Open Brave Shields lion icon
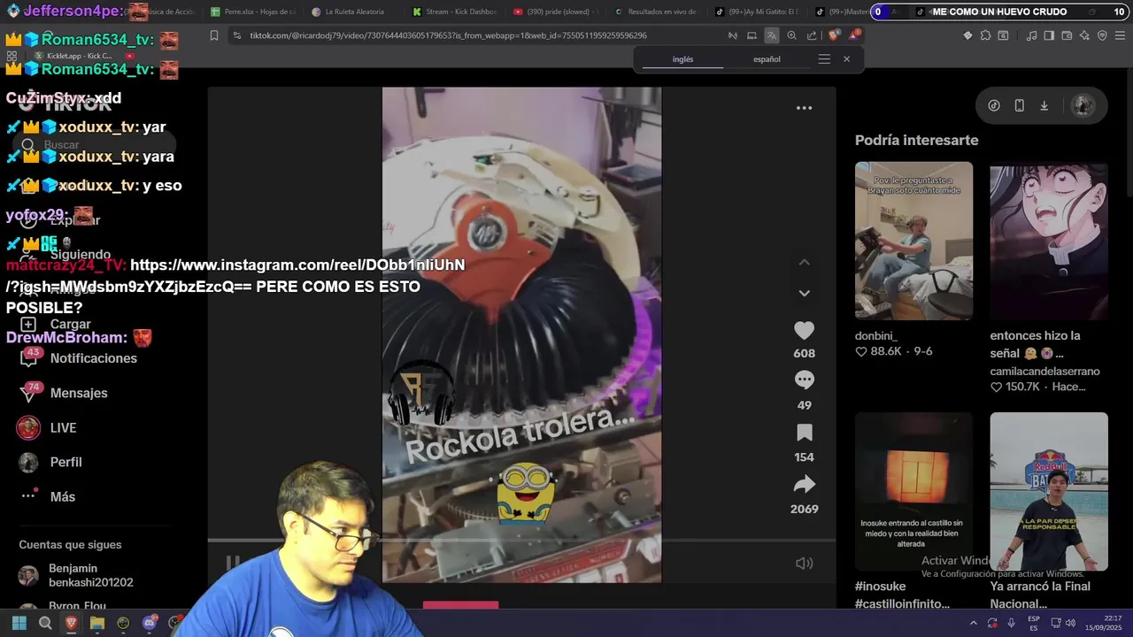 point(833,35)
